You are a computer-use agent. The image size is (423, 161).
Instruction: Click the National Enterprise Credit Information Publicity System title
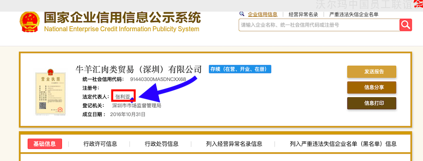click(121, 29)
